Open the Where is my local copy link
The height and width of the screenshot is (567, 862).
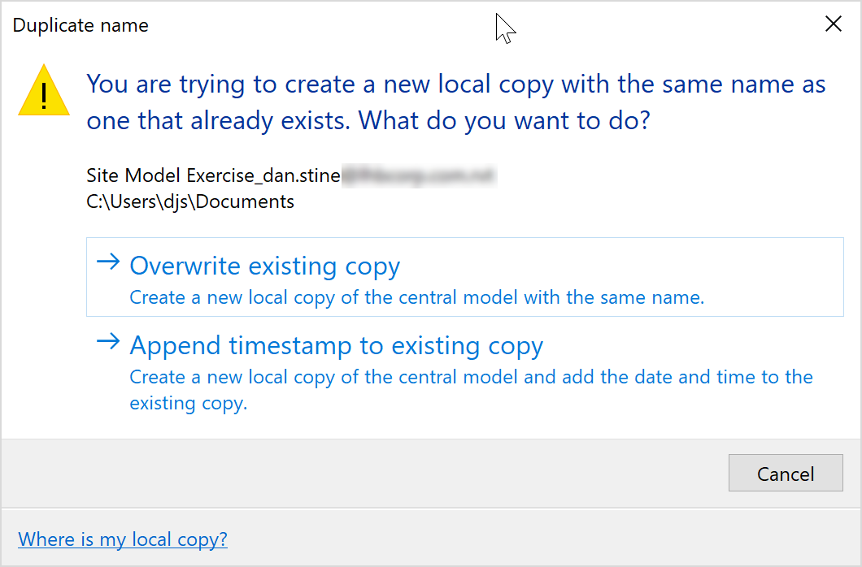click(x=122, y=539)
